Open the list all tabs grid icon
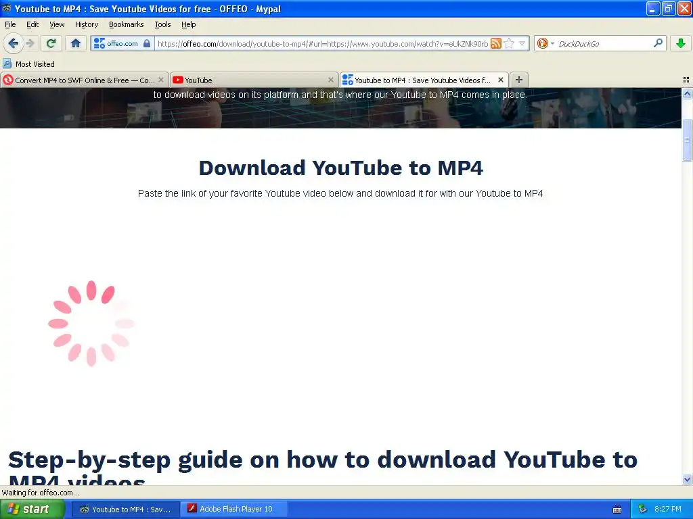 pos(686,80)
